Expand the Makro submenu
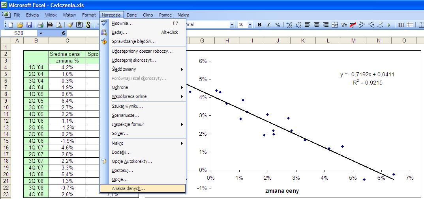 (x=143, y=143)
